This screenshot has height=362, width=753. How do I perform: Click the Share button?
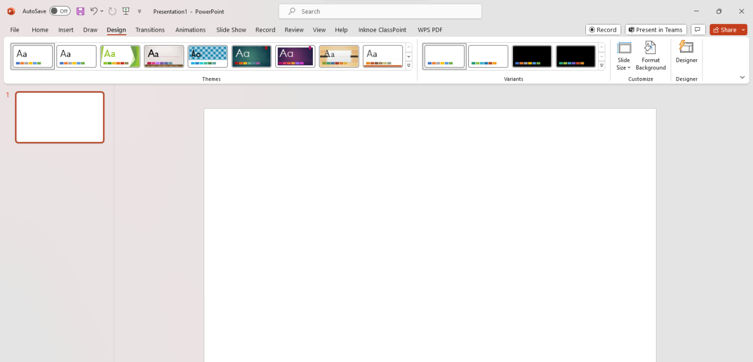coord(724,29)
